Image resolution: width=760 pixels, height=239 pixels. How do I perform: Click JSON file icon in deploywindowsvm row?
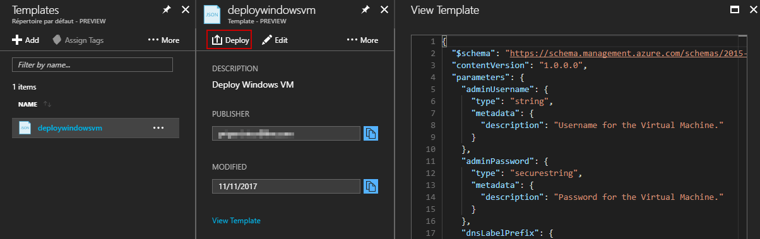click(x=25, y=128)
